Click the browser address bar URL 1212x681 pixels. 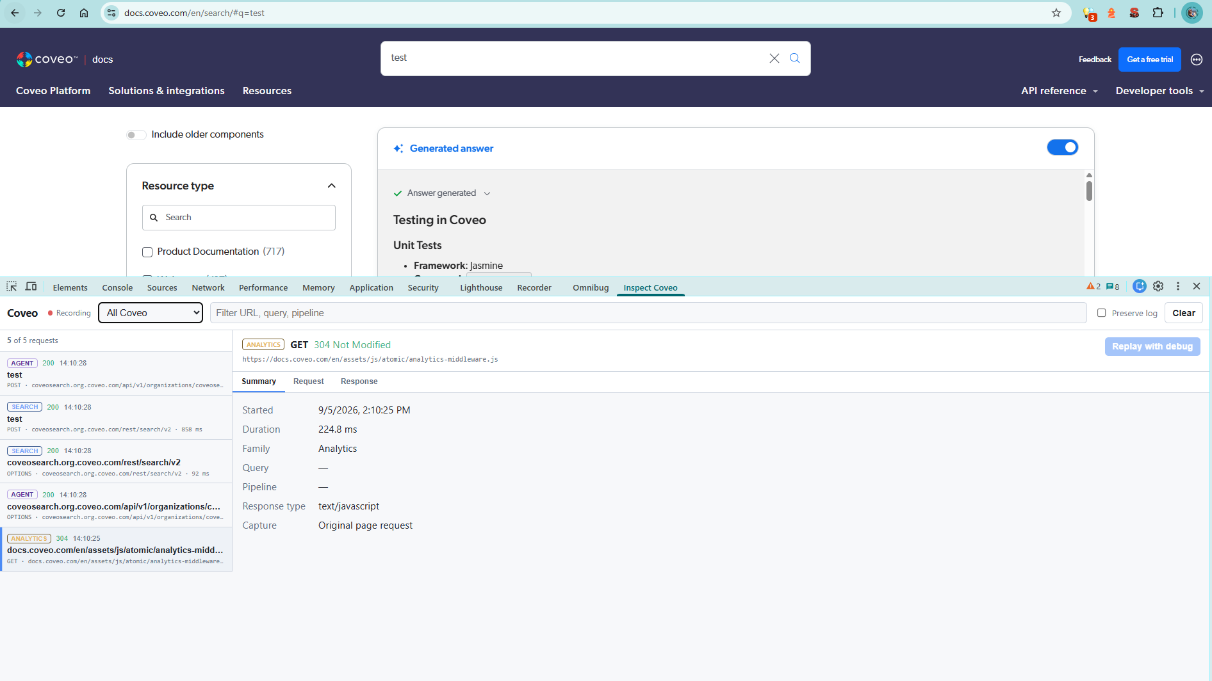point(194,13)
